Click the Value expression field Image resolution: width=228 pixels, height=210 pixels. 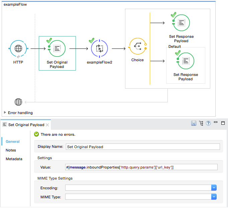[141, 167]
